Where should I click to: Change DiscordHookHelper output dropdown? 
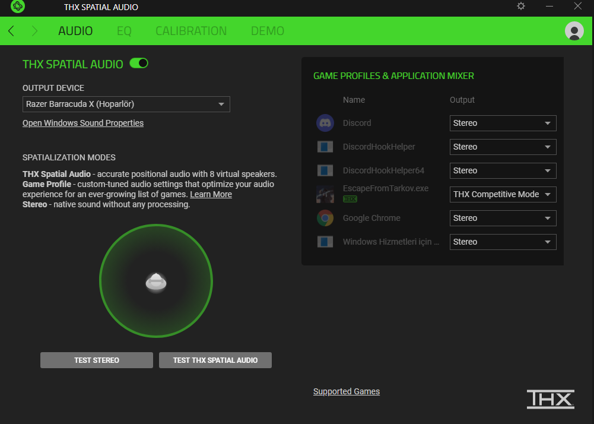coord(503,147)
